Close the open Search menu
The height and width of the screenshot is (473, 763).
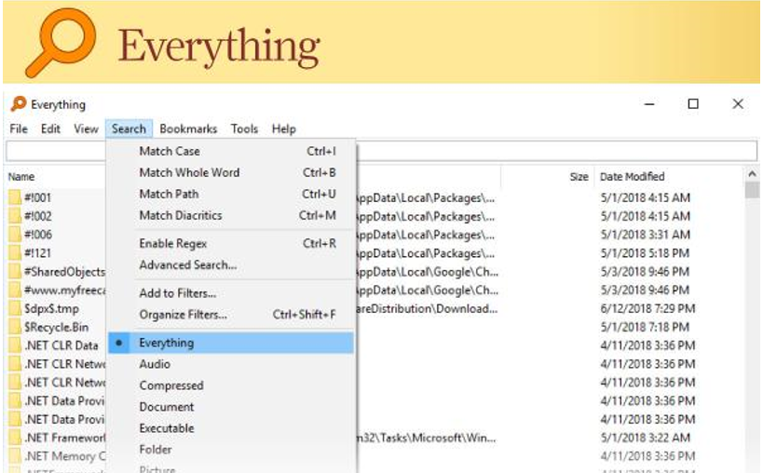[129, 128]
